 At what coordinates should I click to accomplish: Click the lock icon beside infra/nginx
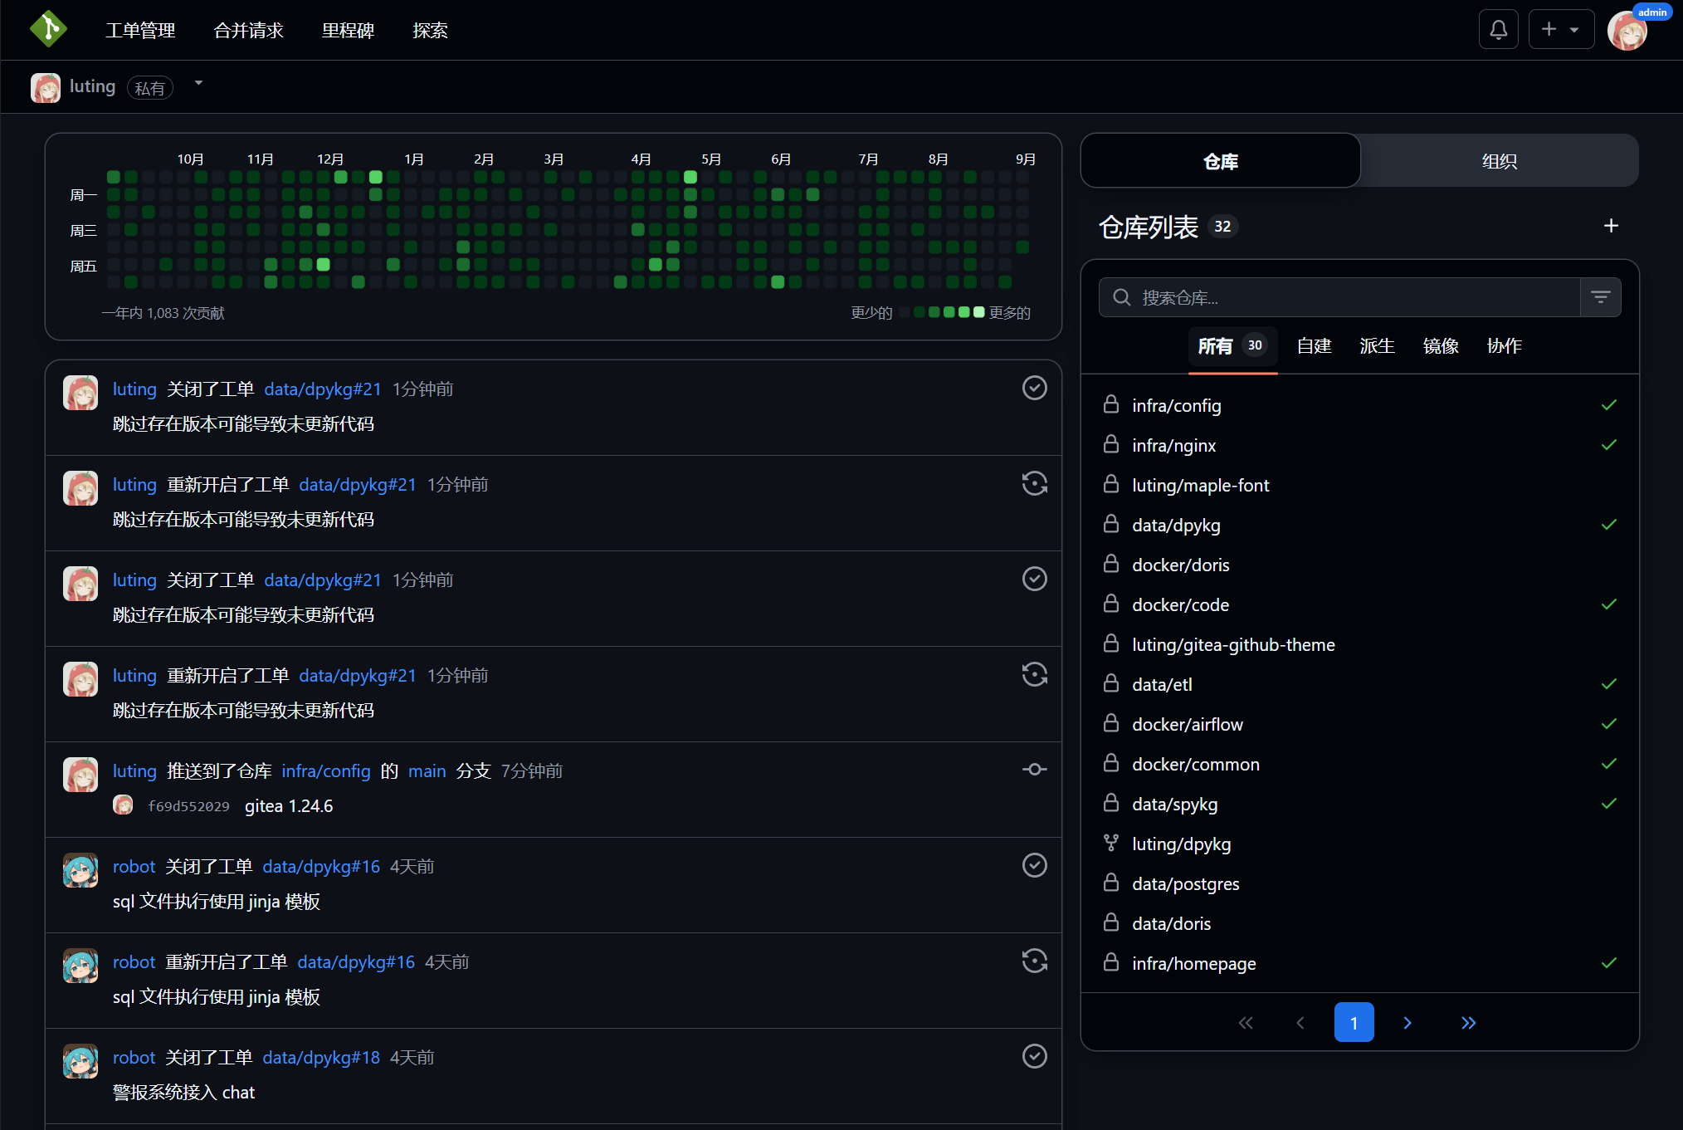1111,444
